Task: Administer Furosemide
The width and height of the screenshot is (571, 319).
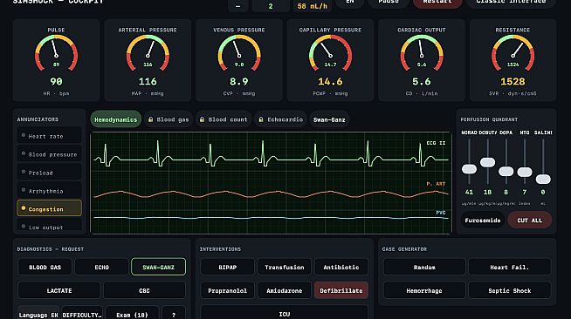Action: pyautogui.click(x=483, y=221)
